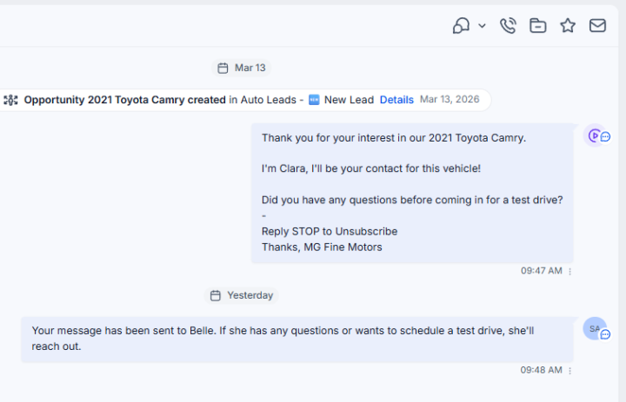
Task: Open the conversation AI assistant icon
Action: click(461, 26)
